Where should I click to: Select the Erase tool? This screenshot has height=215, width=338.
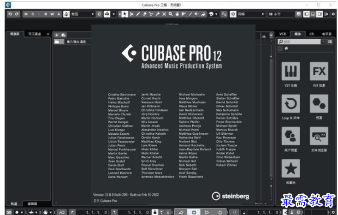click(144, 14)
